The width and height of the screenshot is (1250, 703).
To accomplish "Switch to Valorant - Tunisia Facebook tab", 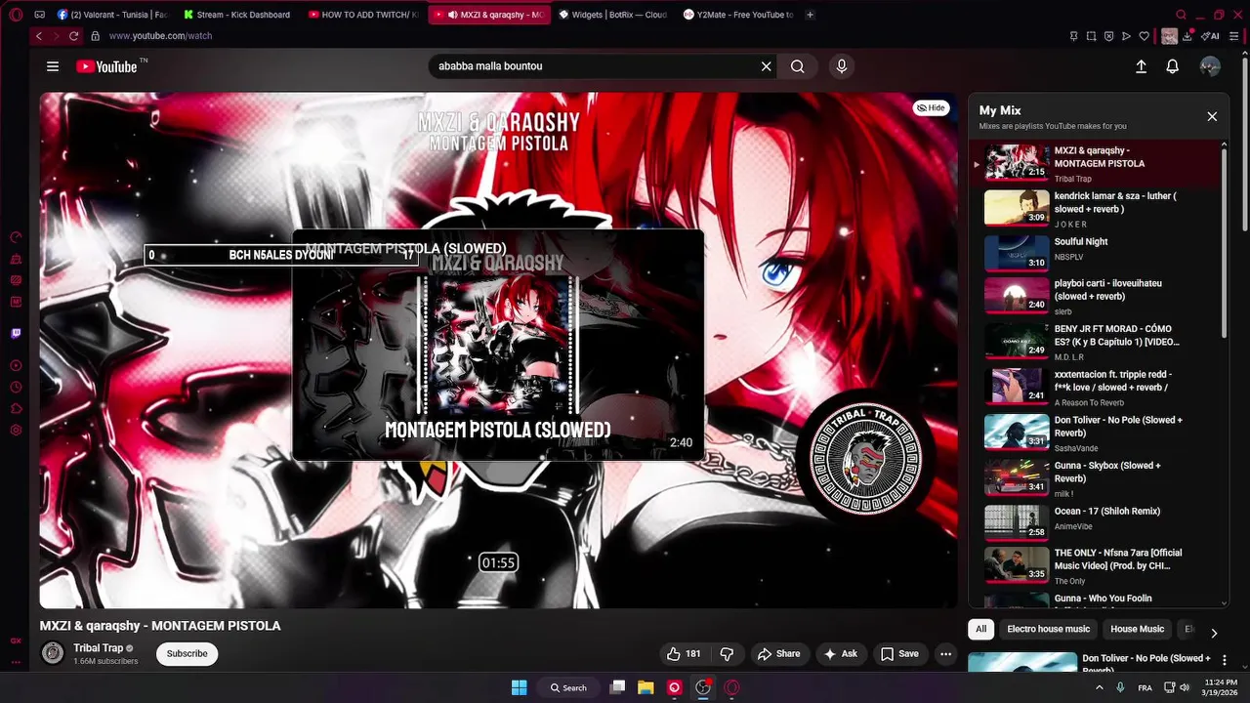I will (x=111, y=15).
